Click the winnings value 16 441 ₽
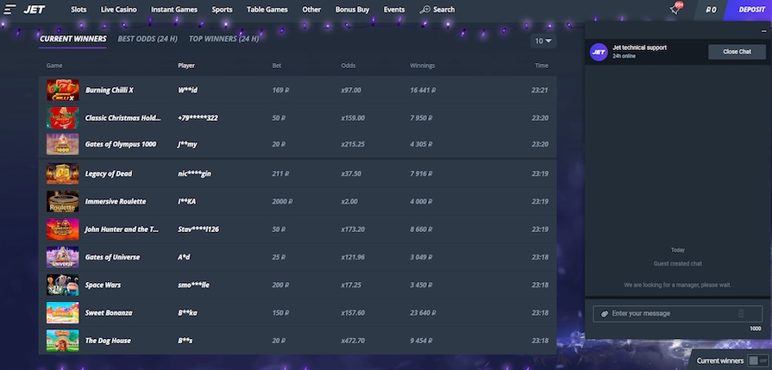Screen dimensions: 772x370 click(x=423, y=90)
